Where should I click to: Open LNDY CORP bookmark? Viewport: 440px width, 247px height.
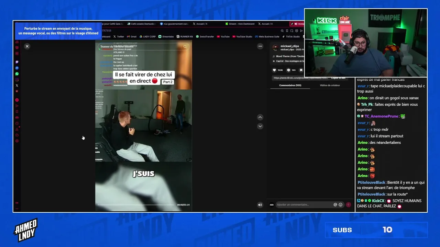(148, 37)
